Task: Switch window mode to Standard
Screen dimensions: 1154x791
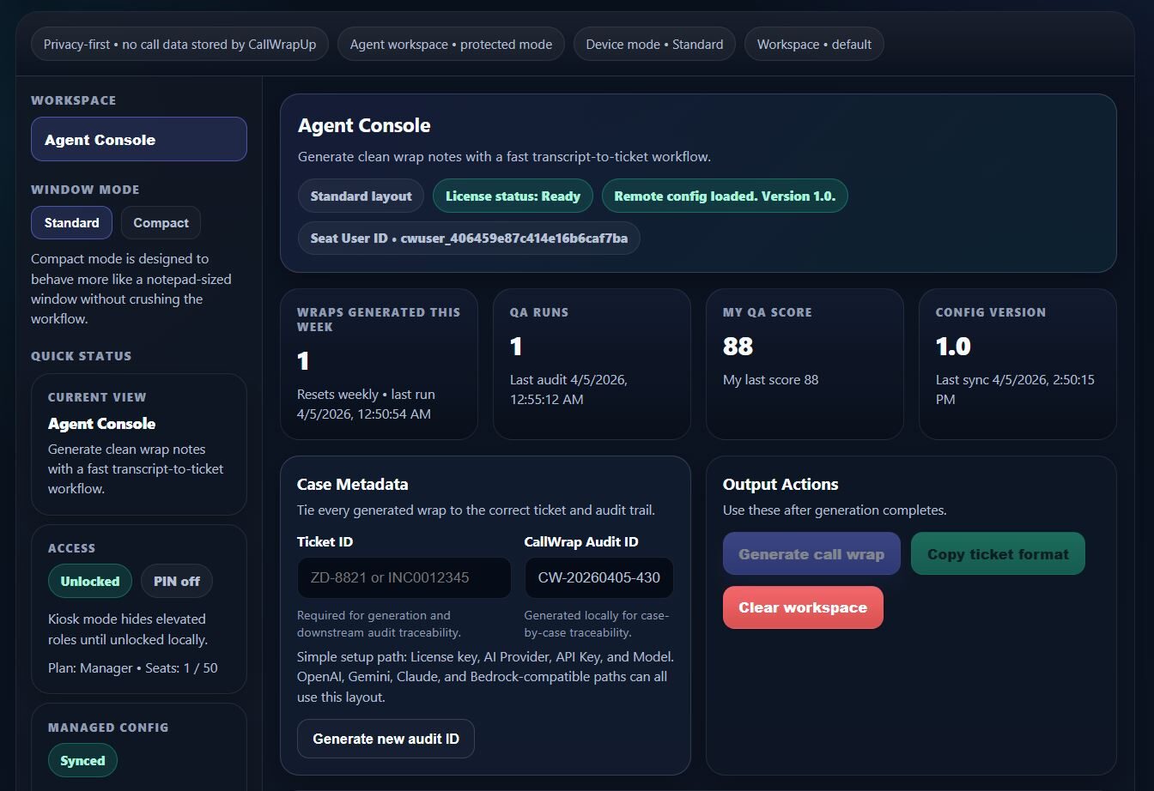Action: click(x=72, y=223)
